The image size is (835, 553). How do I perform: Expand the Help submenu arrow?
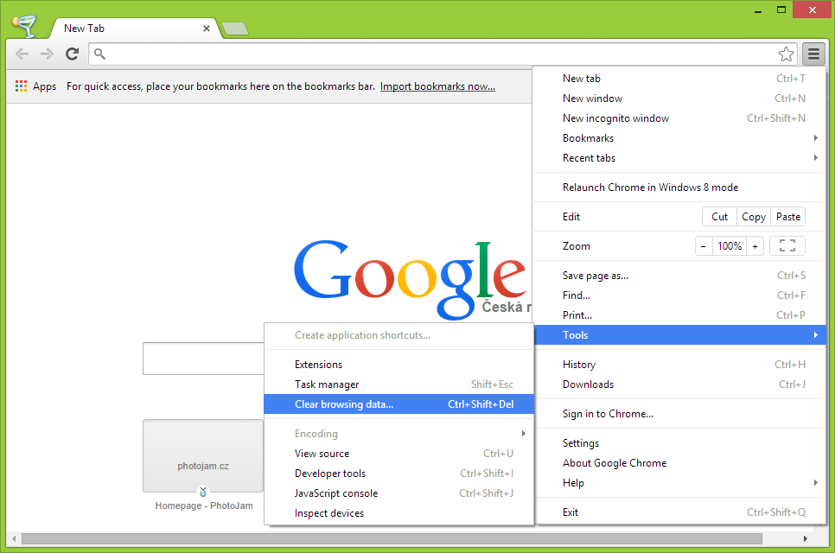click(x=815, y=483)
